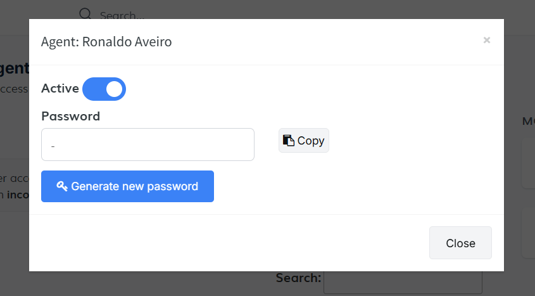Screen dimensions: 535x296
Task: Click the Password input field
Action: 148,145
